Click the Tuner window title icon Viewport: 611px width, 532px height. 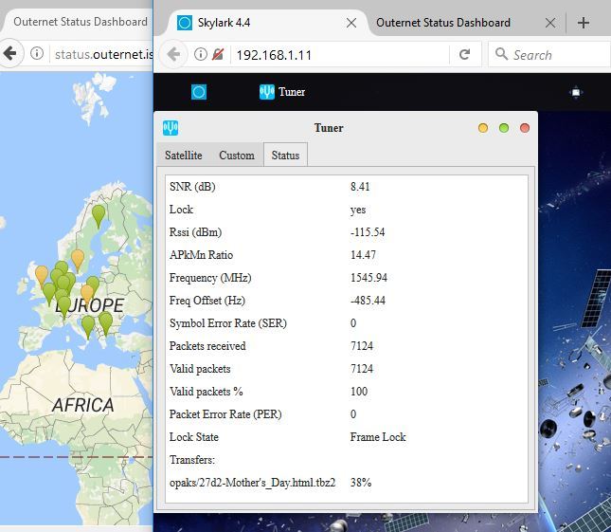(171, 128)
